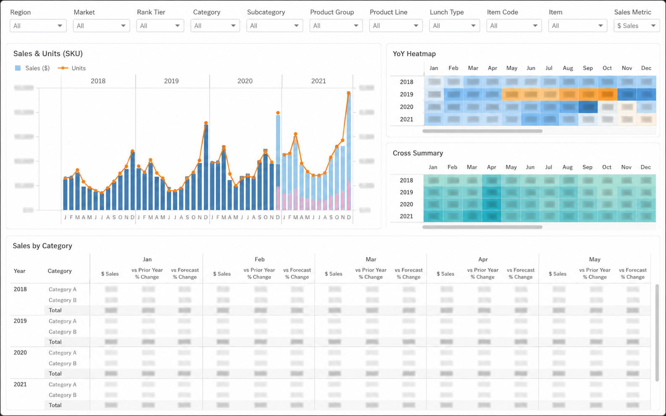Open the Item filter dropdown
This screenshot has height=416, width=666.
(577, 26)
